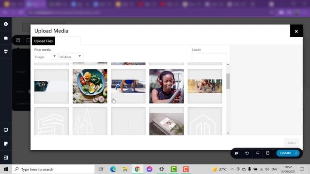Open Messenger from the taskbar
This screenshot has height=174, width=310.
click(x=150, y=169)
